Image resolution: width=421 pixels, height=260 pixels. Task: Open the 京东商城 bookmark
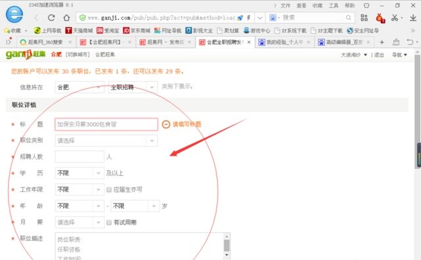coord(137,31)
